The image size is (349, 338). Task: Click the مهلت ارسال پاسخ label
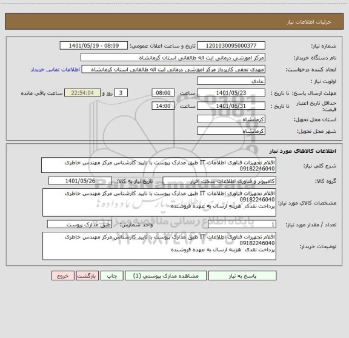(314, 93)
